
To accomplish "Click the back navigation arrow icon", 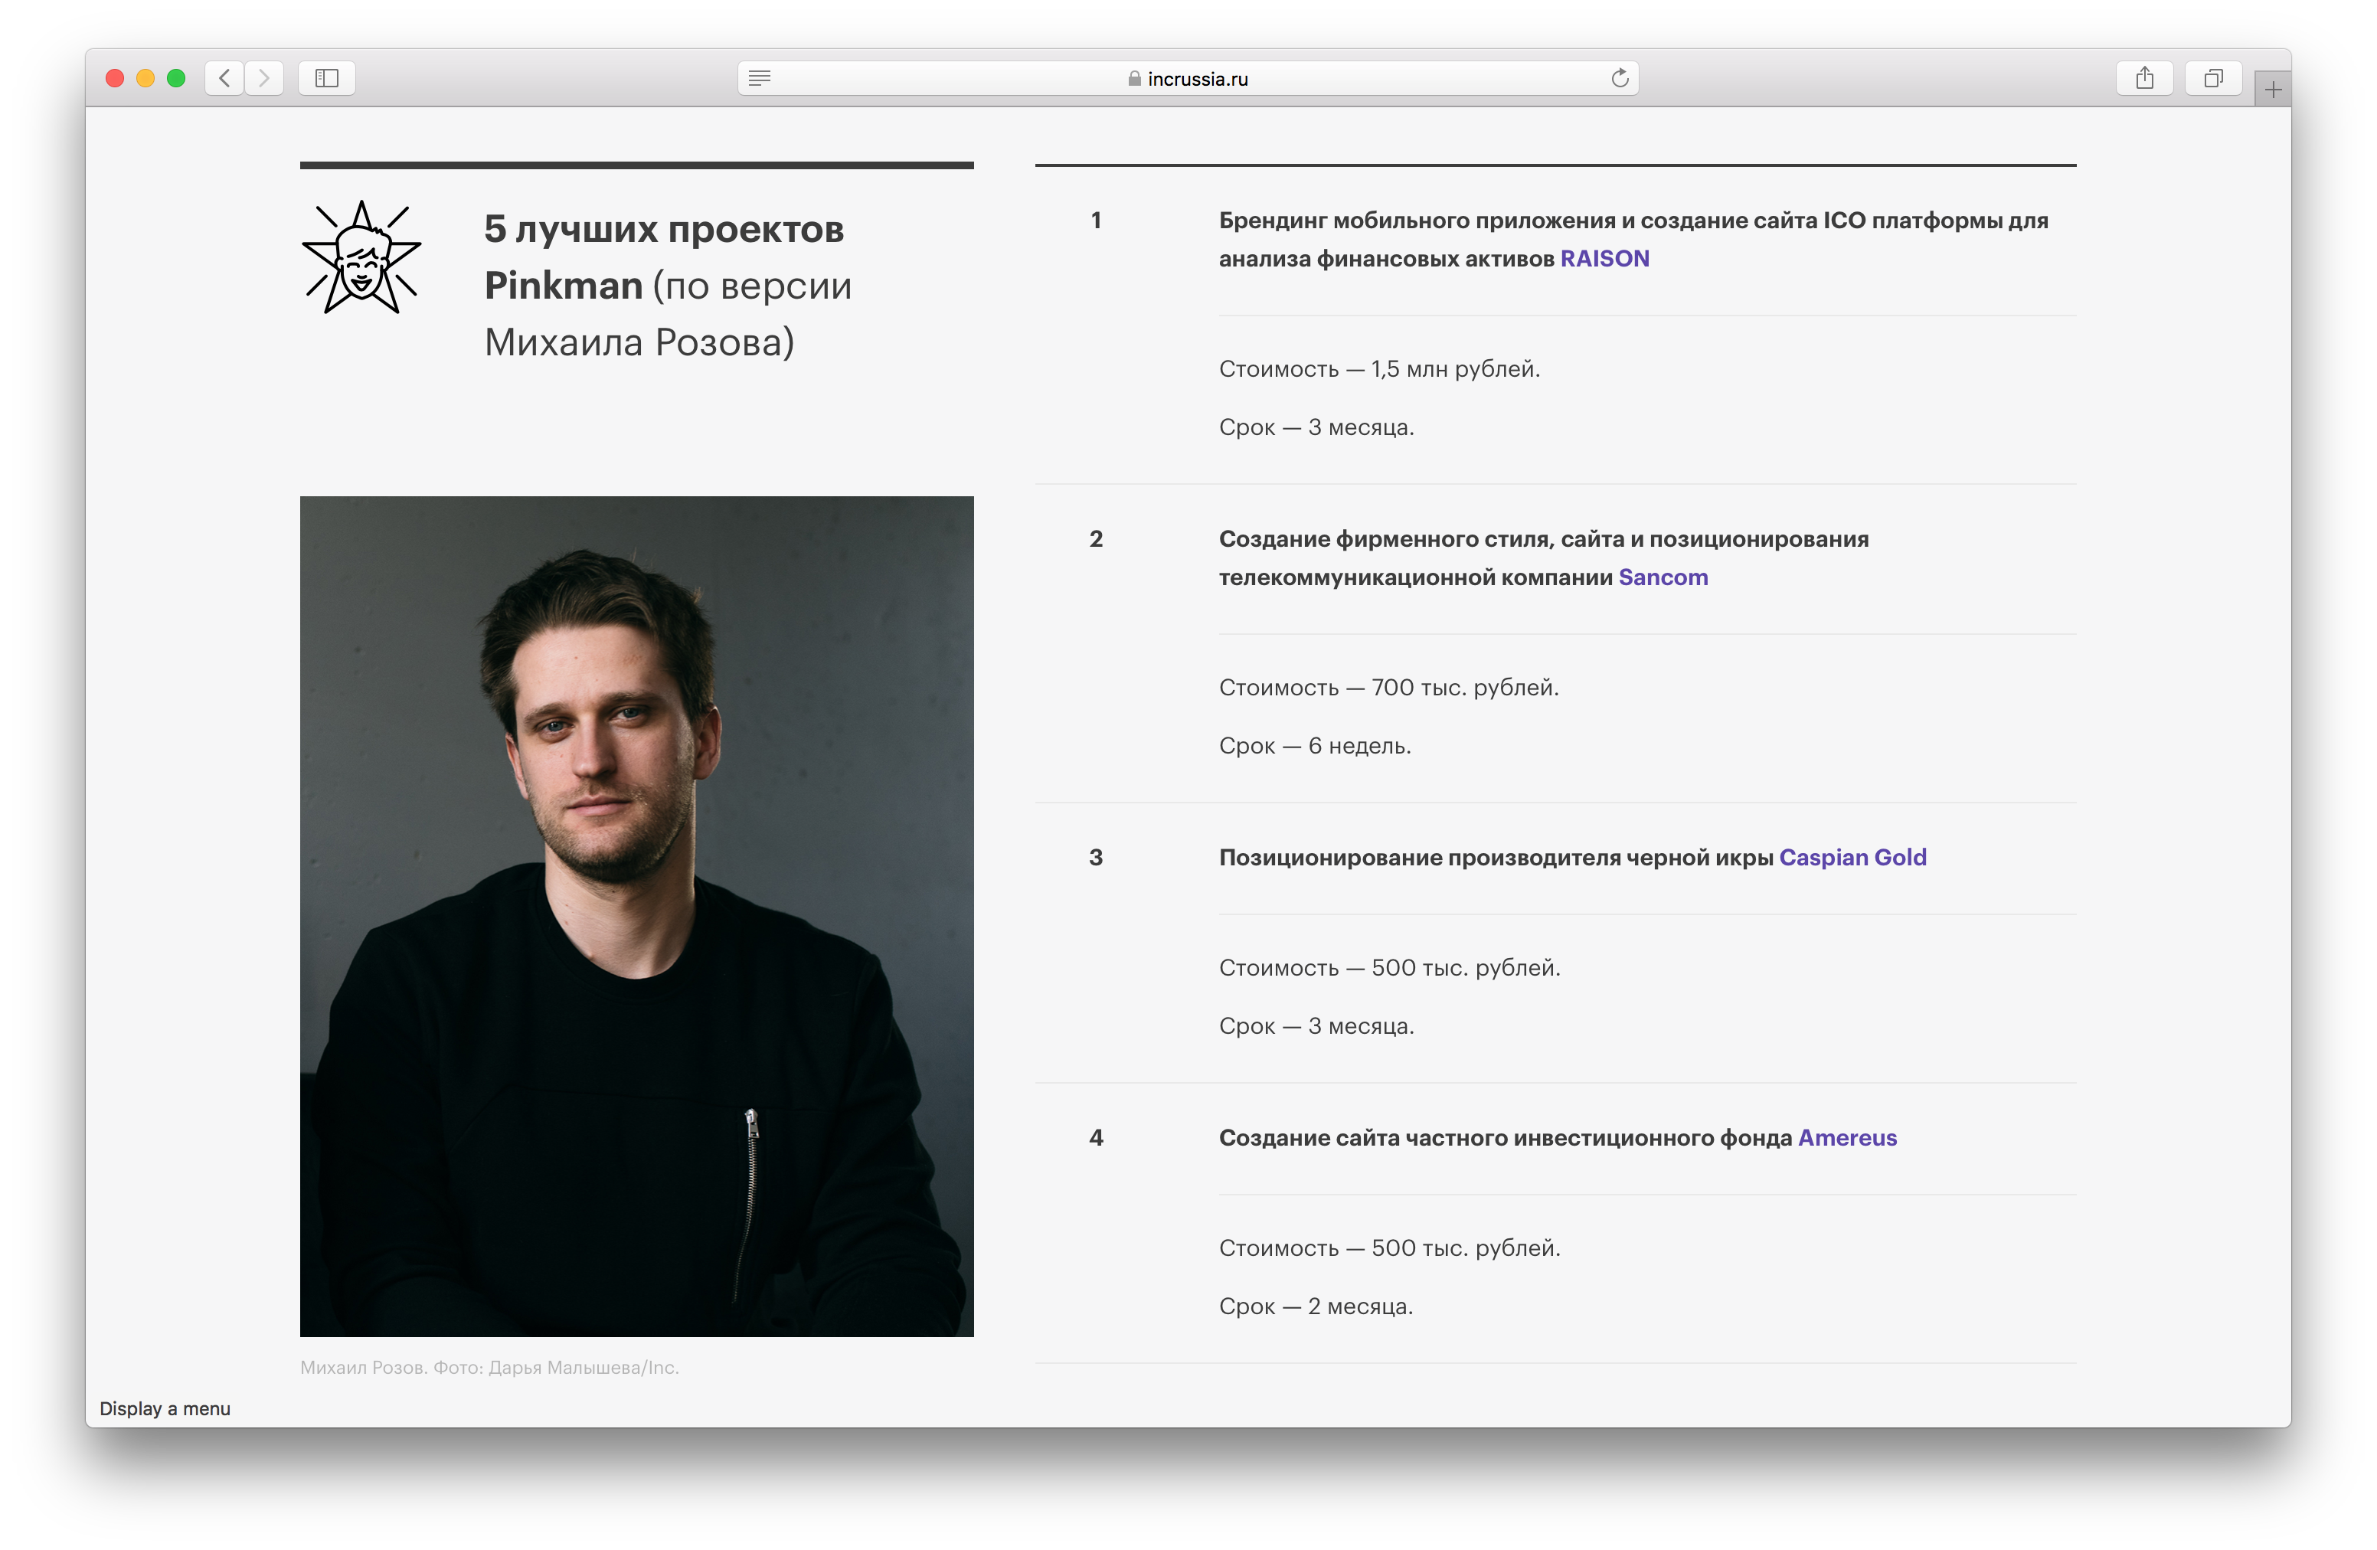I will pos(222,77).
